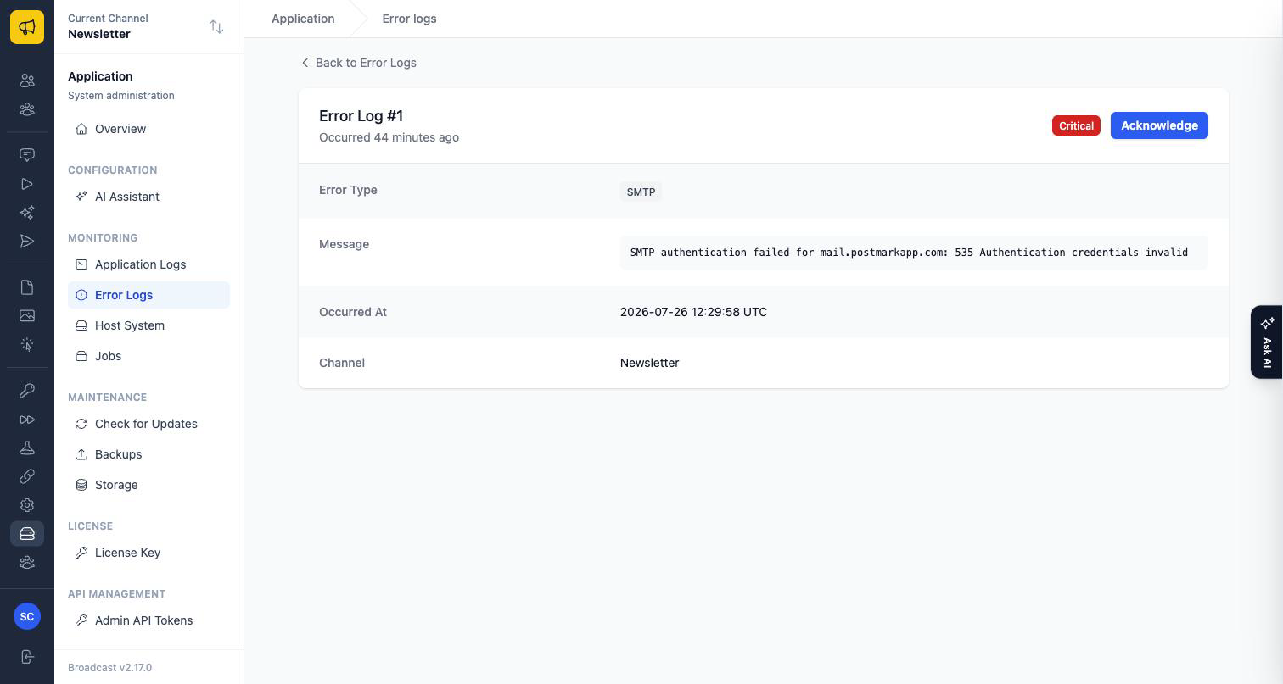The height and width of the screenshot is (684, 1283).
Task: Open the subscribers icon in left rail
Action: pos(27,81)
